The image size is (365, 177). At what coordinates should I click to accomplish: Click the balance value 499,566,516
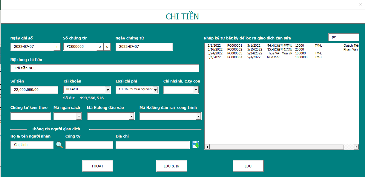92,98
